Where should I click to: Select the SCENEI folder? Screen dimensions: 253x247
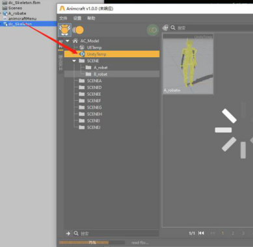tap(94, 121)
